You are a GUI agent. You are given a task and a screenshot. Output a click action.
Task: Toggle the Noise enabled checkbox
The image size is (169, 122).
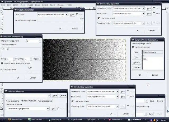133,47
